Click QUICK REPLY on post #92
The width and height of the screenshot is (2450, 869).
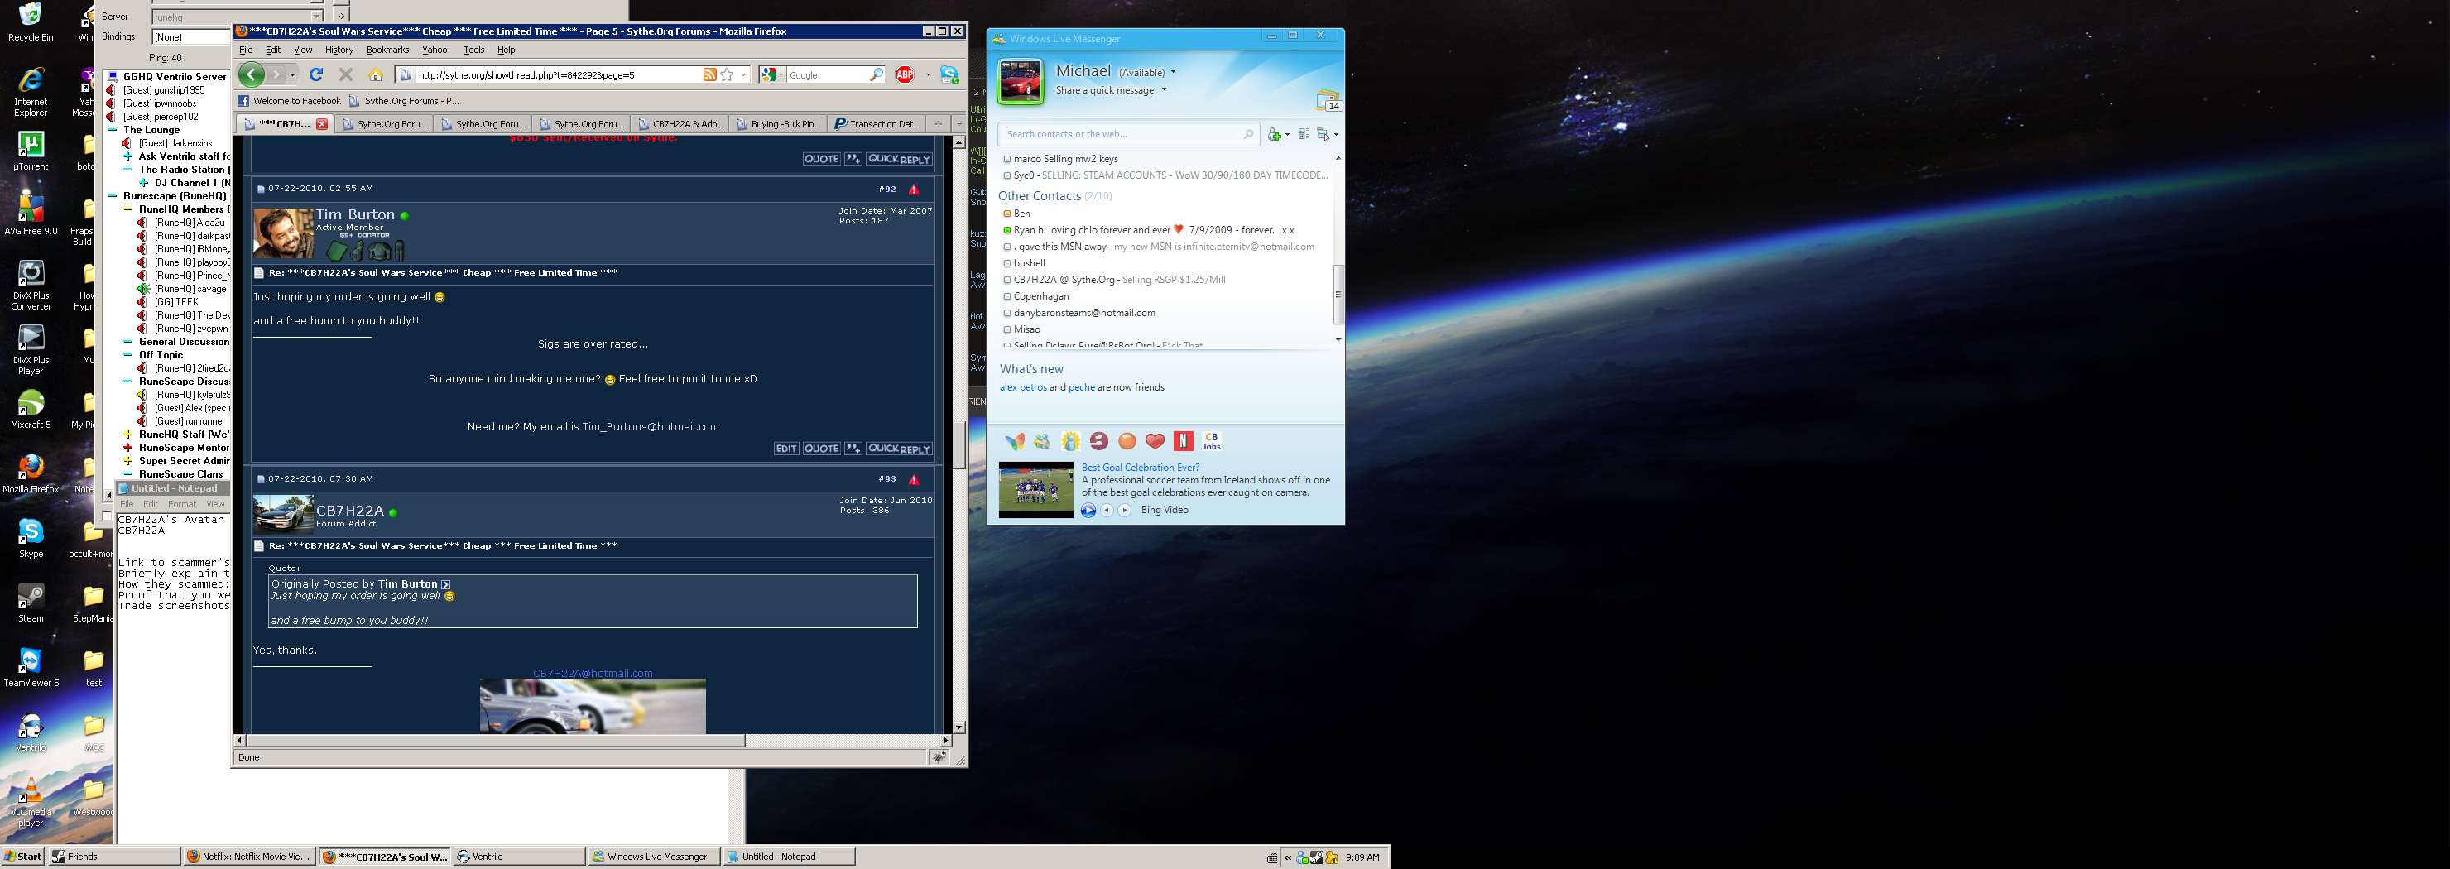tap(899, 449)
